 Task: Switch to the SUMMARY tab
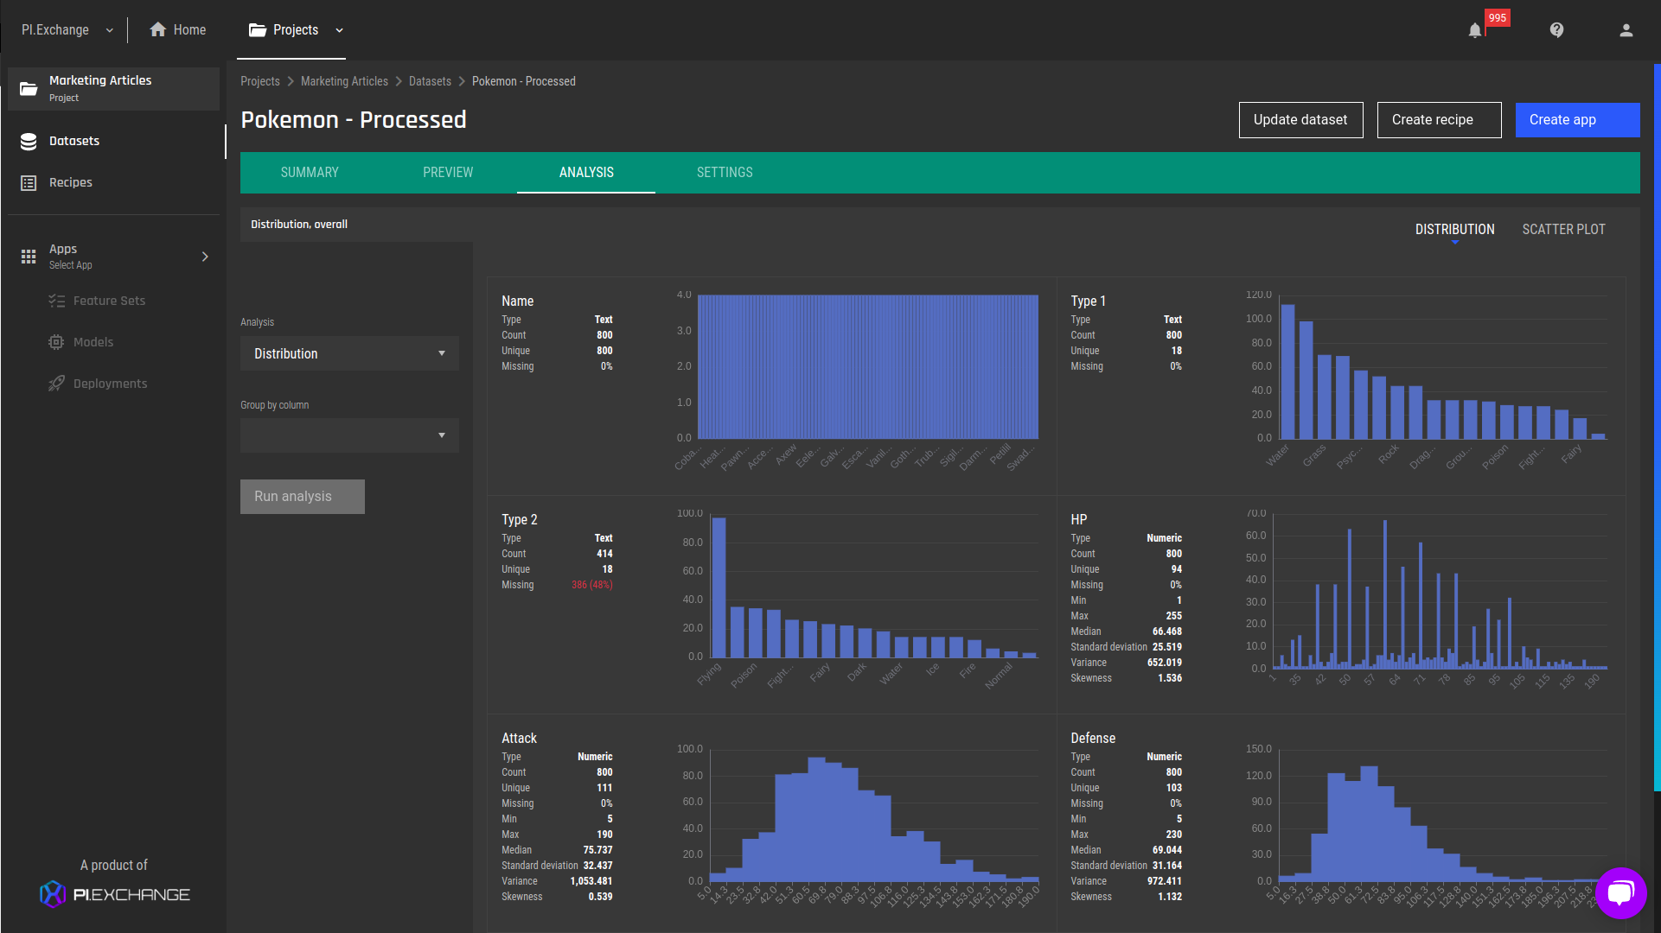pyautogui.click(x=310, y=173)
